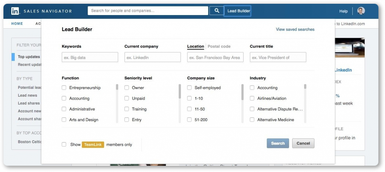This screenshot has width=385, height=172.
Task: Toggle Show TeamLink members only checkbox
Action: click(64, 145)
